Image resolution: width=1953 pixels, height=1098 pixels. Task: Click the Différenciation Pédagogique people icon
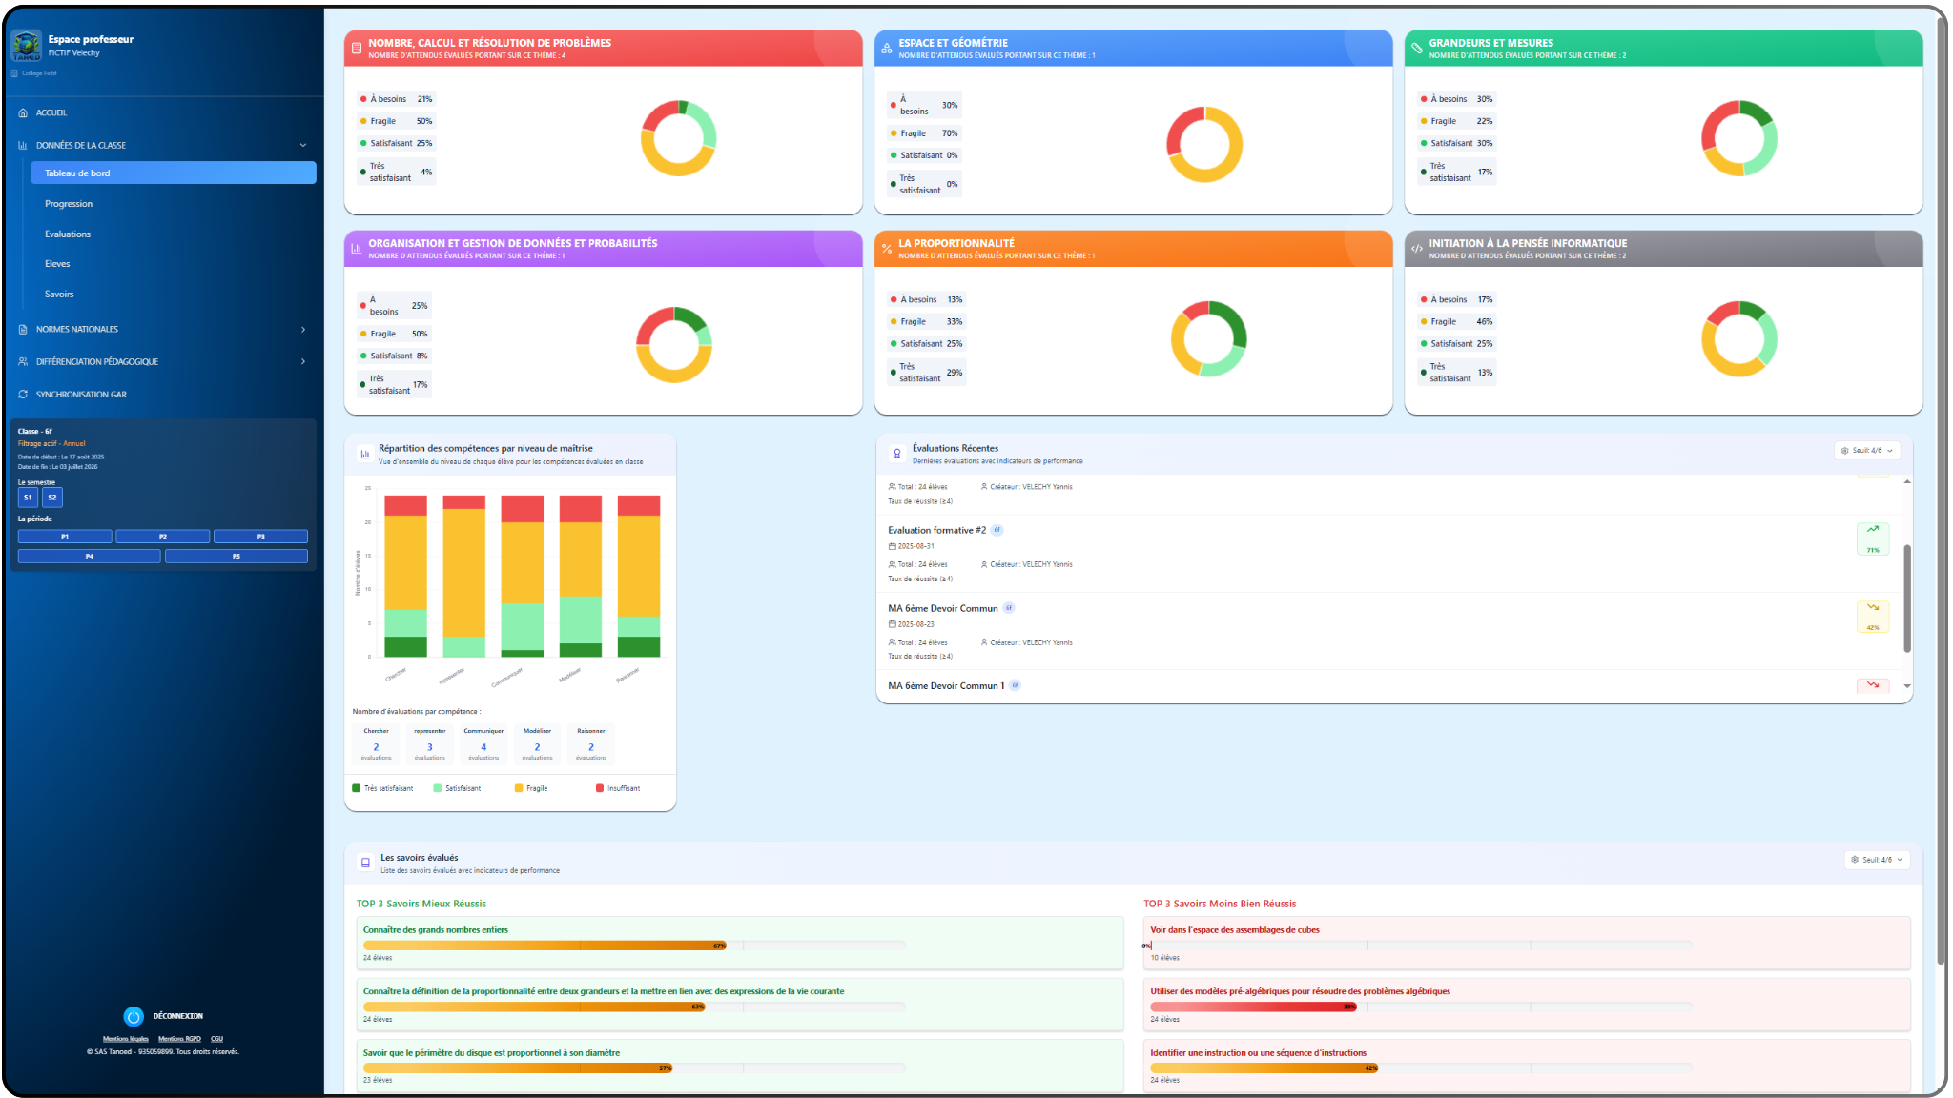tap(23, 361)
